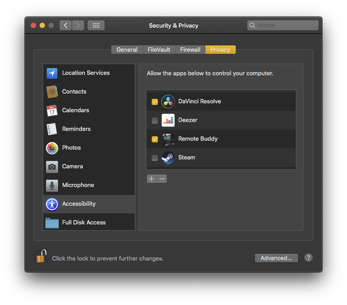Select the Remote Buddy name text
The width and height of the screenshot is (347, 305).
[x=198, y=138]
